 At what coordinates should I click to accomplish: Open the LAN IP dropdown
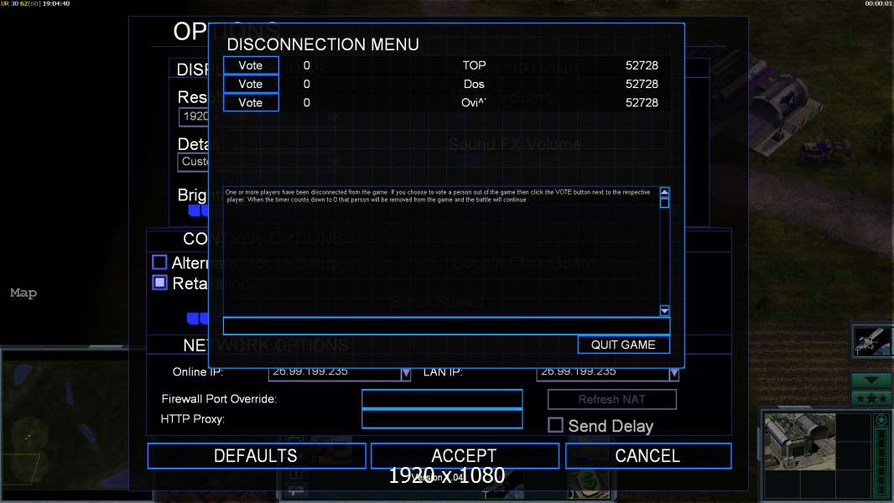[x=673, y=374]
